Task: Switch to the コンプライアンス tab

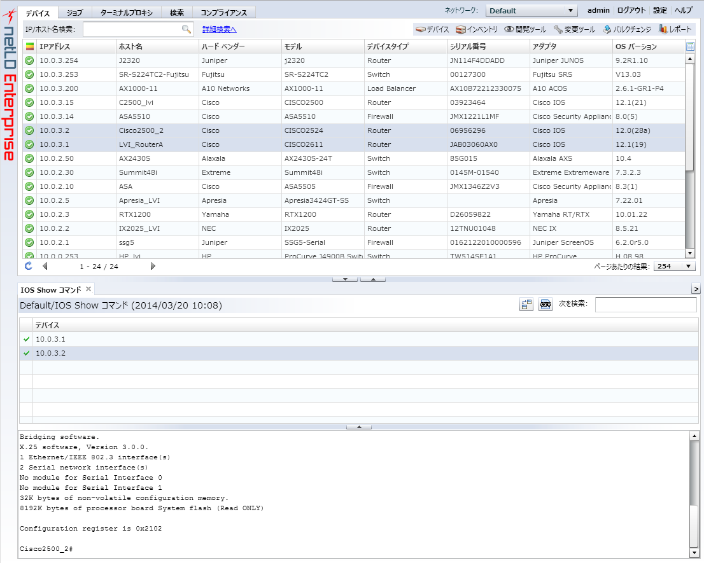Action: point(224,13)
